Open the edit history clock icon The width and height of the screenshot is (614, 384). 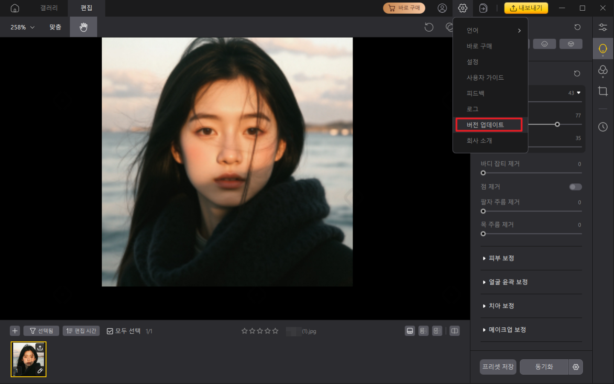point(602,127)
